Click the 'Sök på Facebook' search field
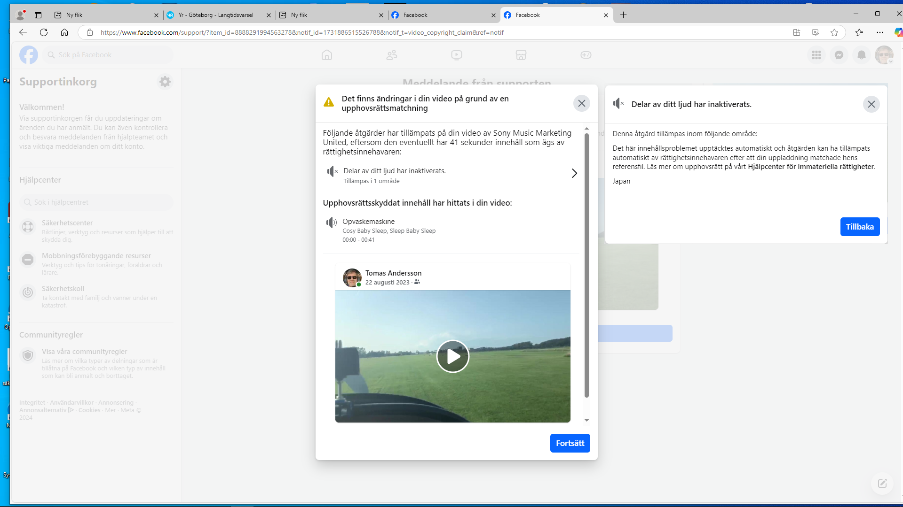The width and height of the screenshot is (903, 507). click(108, 55)
